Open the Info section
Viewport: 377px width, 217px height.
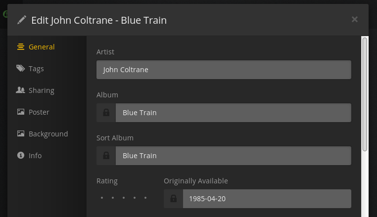tap(35, 156)
